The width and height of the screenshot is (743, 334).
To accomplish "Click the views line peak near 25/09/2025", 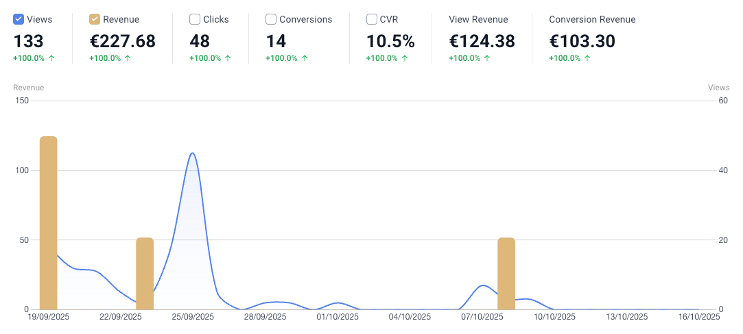I will (x=193, y=153).
